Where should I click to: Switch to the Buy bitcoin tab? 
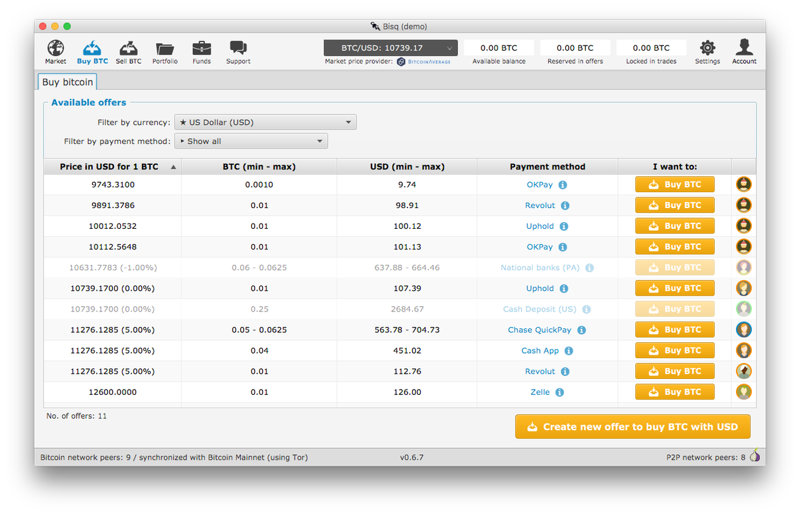click(x=67, y=82)
